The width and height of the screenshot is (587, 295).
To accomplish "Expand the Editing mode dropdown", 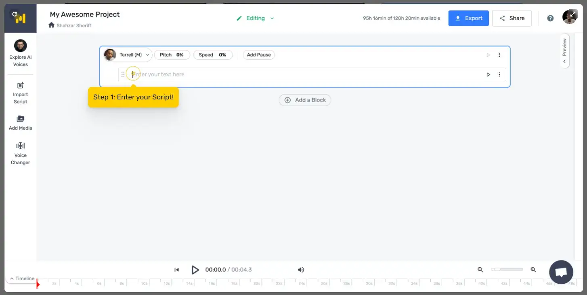I will coord(272,18).
